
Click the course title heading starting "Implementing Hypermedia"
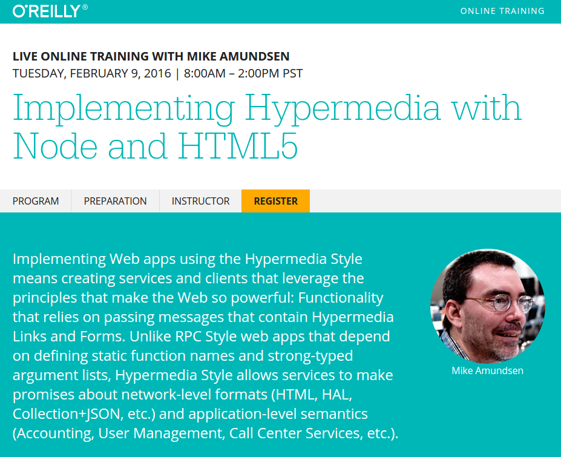click(x=267, y=127)
